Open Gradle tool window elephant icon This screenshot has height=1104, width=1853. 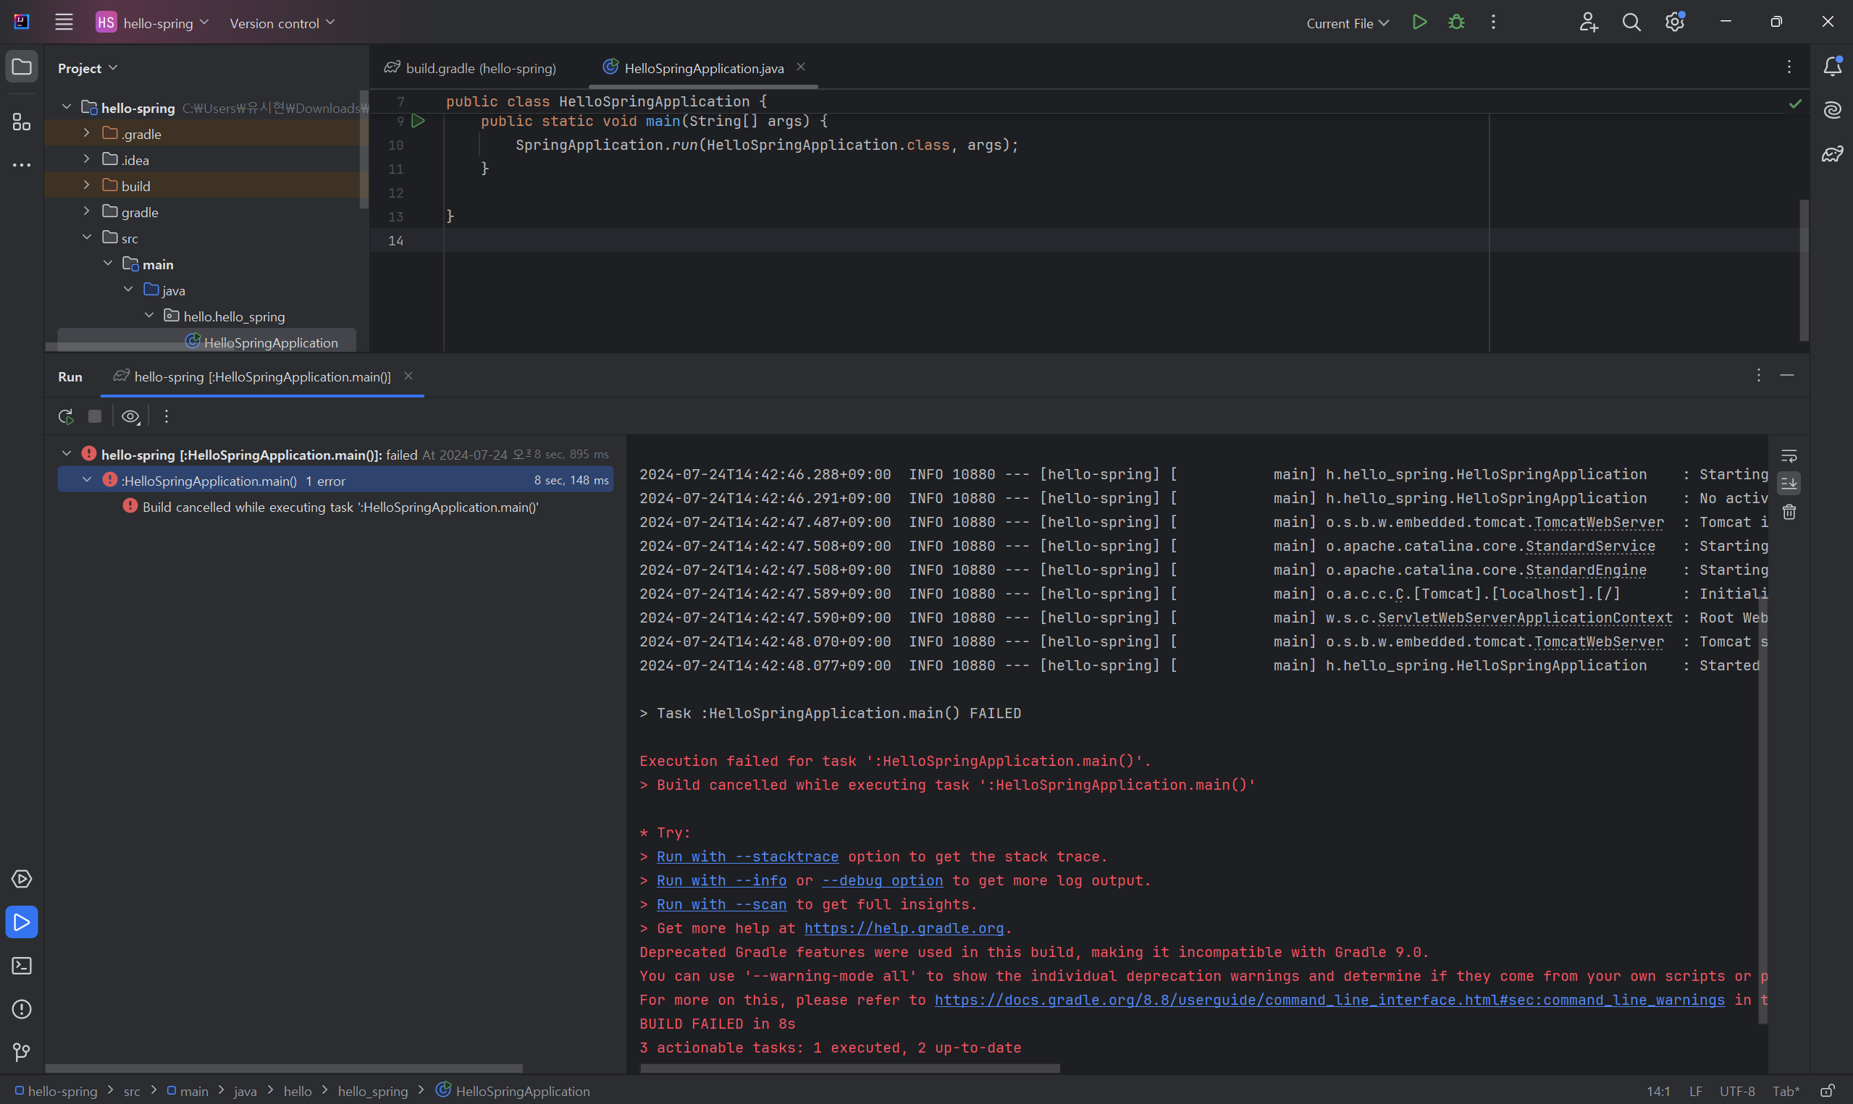click(x=1832, y=154)
